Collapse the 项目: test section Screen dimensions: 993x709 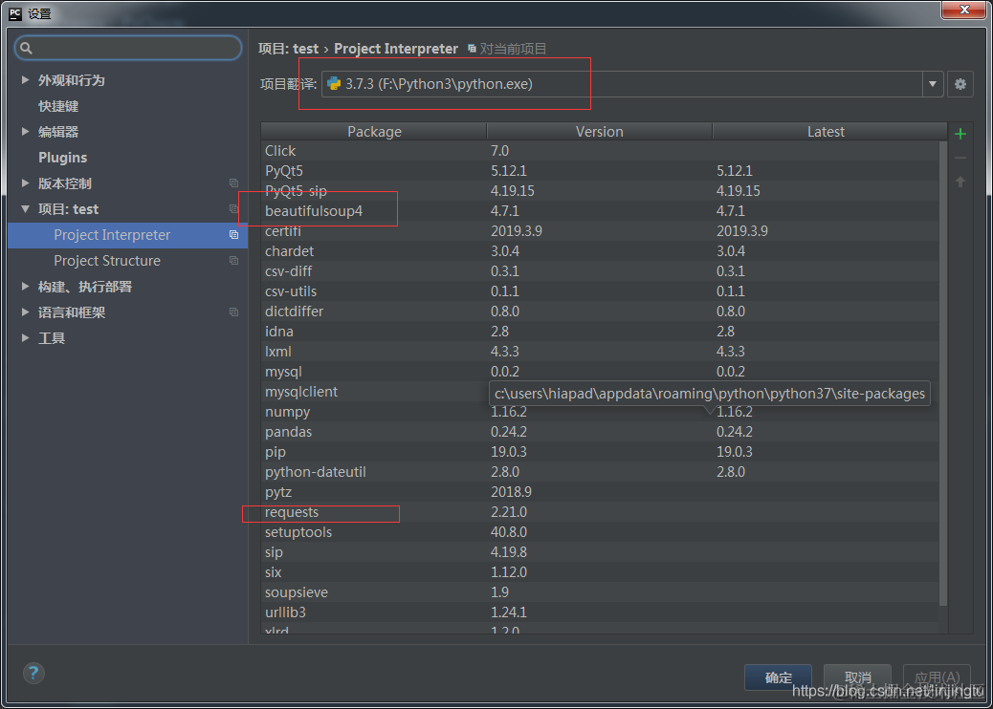25,208
